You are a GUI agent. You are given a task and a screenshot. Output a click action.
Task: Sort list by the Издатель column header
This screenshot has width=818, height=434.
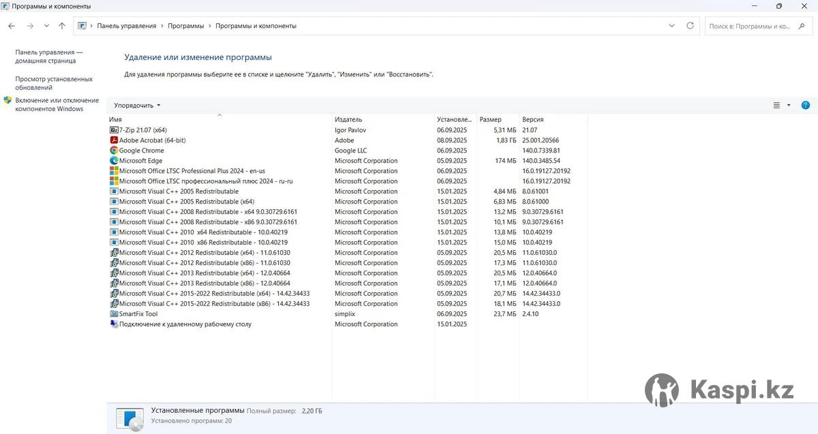[x=348, y=119]
